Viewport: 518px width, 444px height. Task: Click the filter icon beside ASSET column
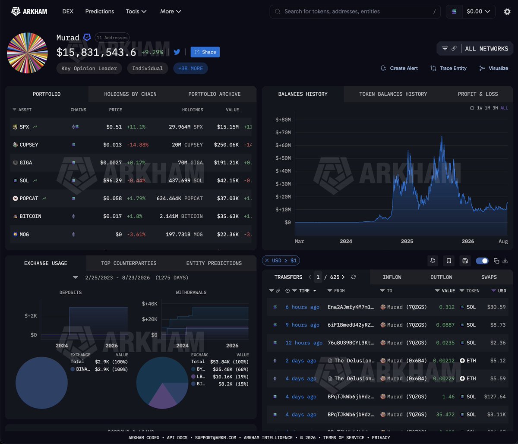point(14,110)
